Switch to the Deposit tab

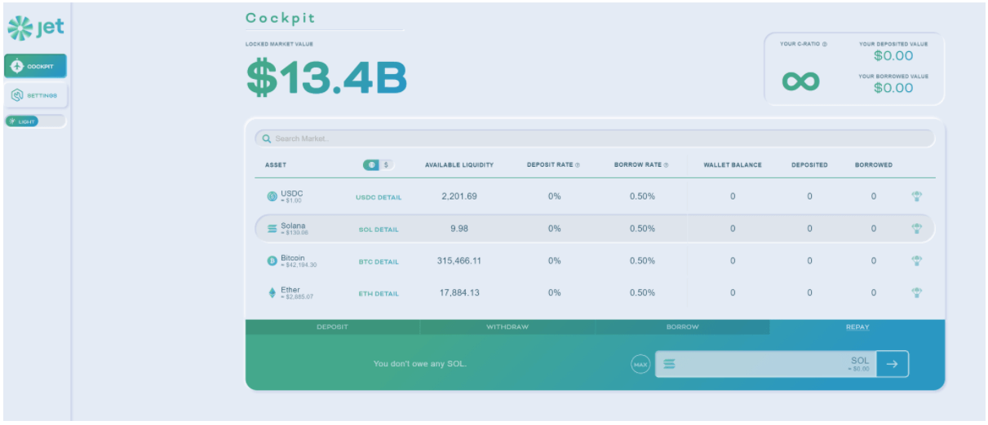(x=332, y=326)
